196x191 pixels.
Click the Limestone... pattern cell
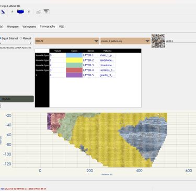click(x=107, y=65)
